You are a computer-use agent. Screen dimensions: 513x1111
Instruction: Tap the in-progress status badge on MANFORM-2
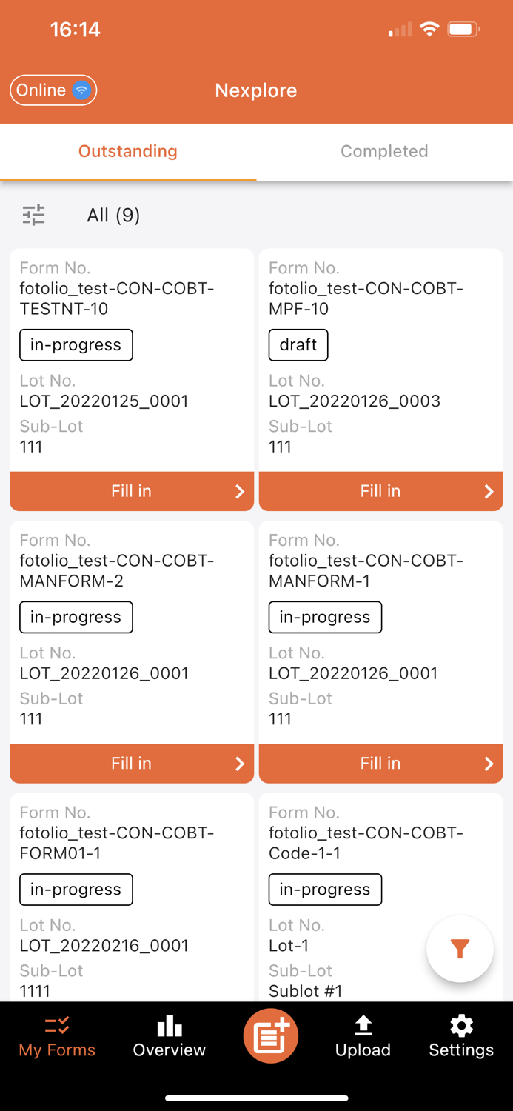(x=76, y=617)
